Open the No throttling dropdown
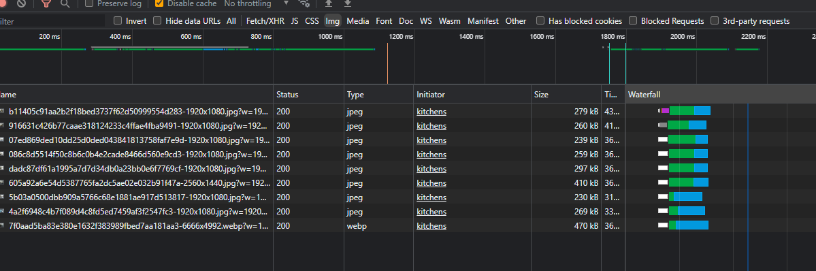816x271 pixels. pyautogui.click(x=257, y=3)
